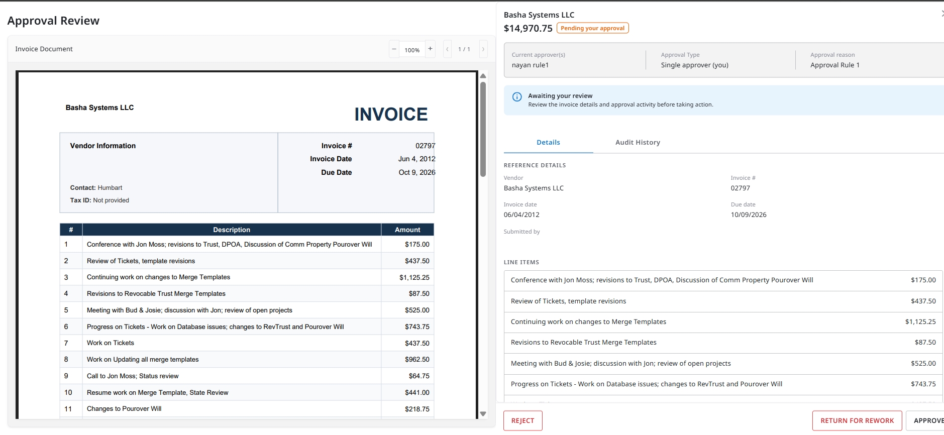Click current approver nayan rule1
944x435 pixels.
coord(530,65)
